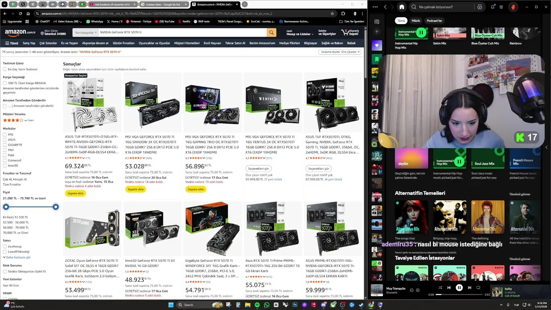Open Günün Fırsatları in Amazon nav
The image size is (551, 310).
coord(124,43)
